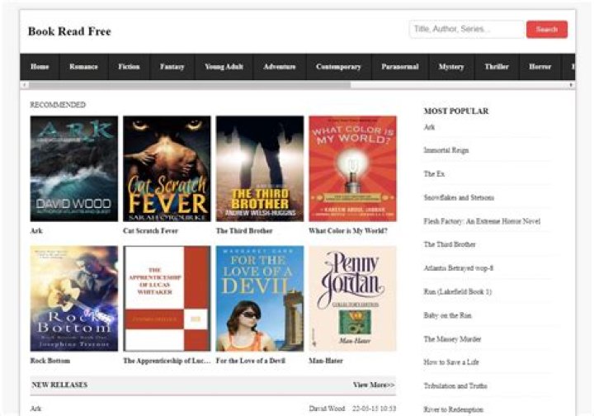The width and height of the screenshot is (594, 416).
Task: Open Baby on the Run link
Action: (x=447, y=315)
